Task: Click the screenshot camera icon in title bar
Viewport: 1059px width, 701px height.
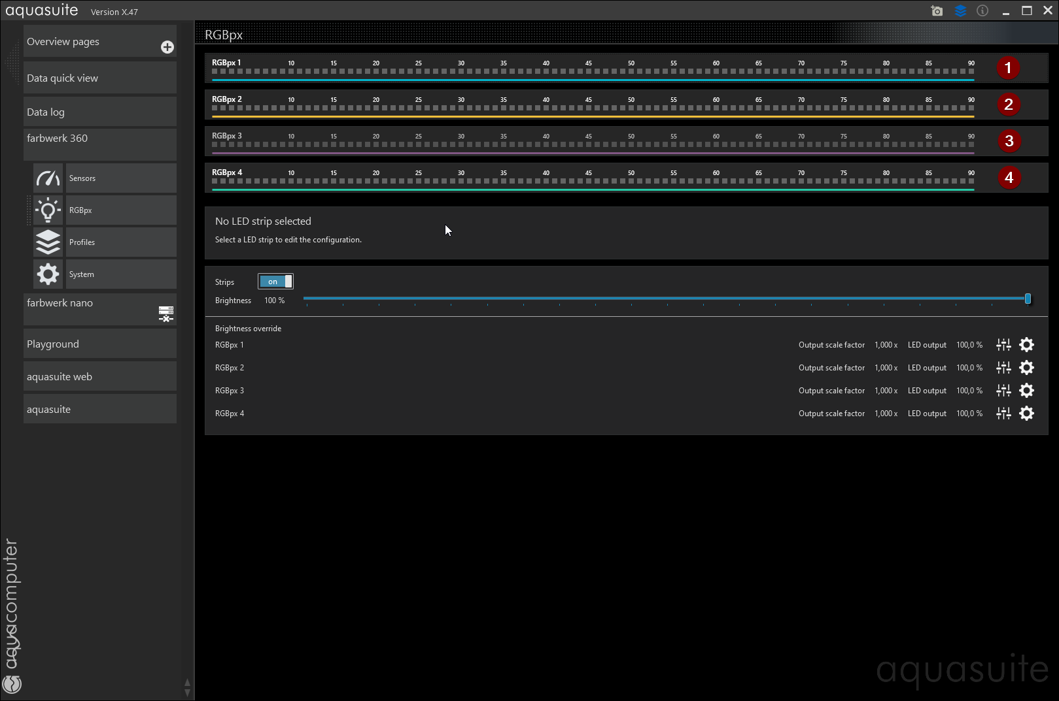Action: 937,11
